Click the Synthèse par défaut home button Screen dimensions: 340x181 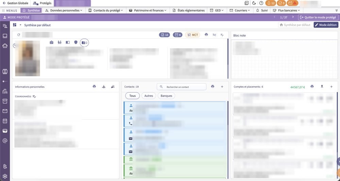coord(295,25)
